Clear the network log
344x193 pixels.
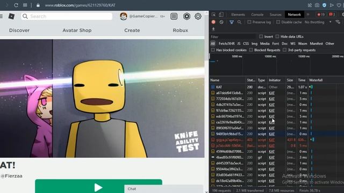221,22
